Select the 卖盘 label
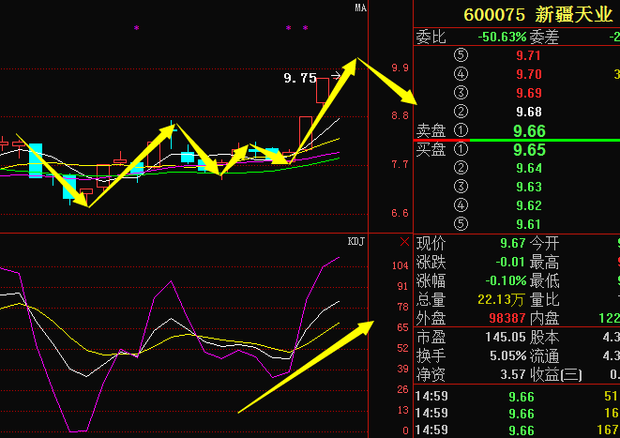Screen dimensions: 620x438 point(430,129)
